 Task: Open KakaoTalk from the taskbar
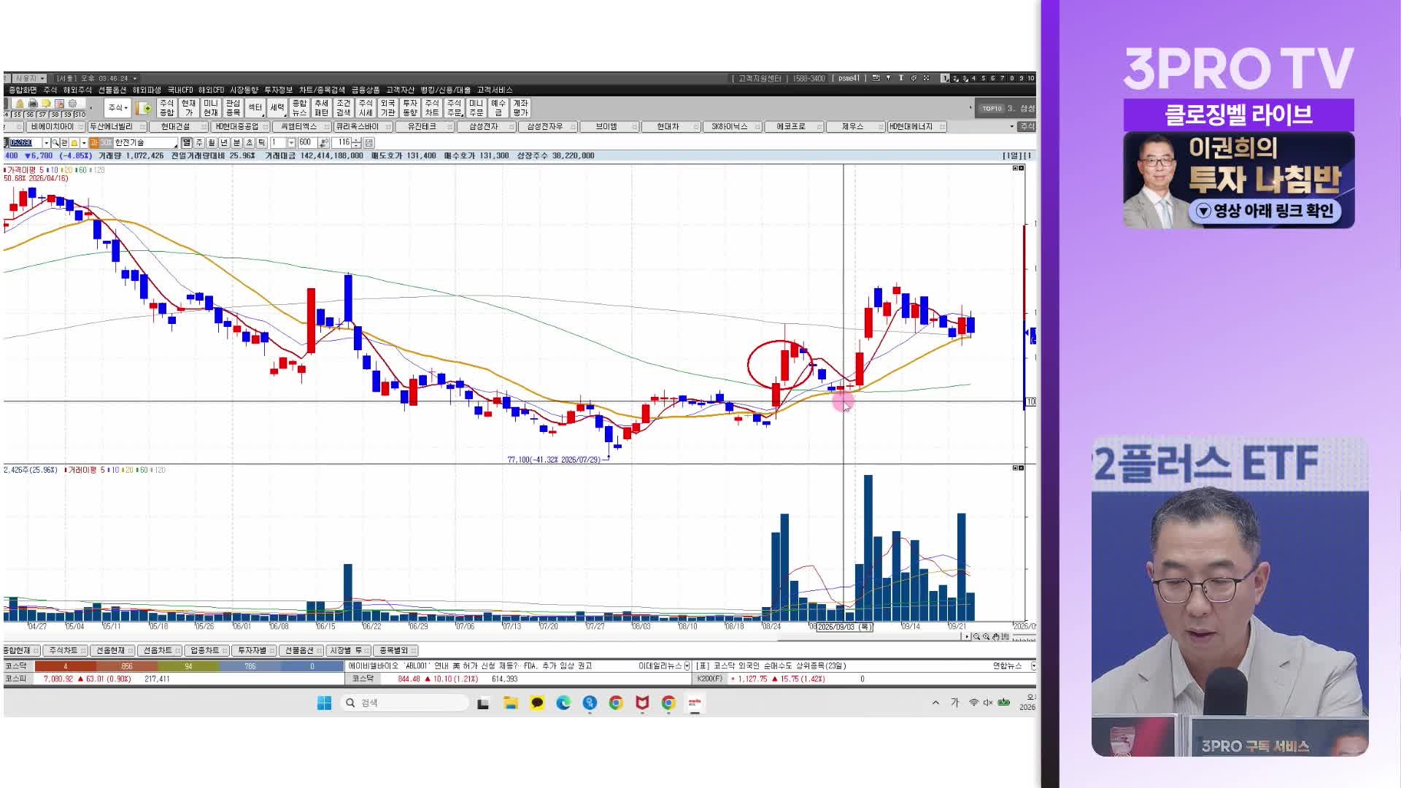[x=537, y=703]
